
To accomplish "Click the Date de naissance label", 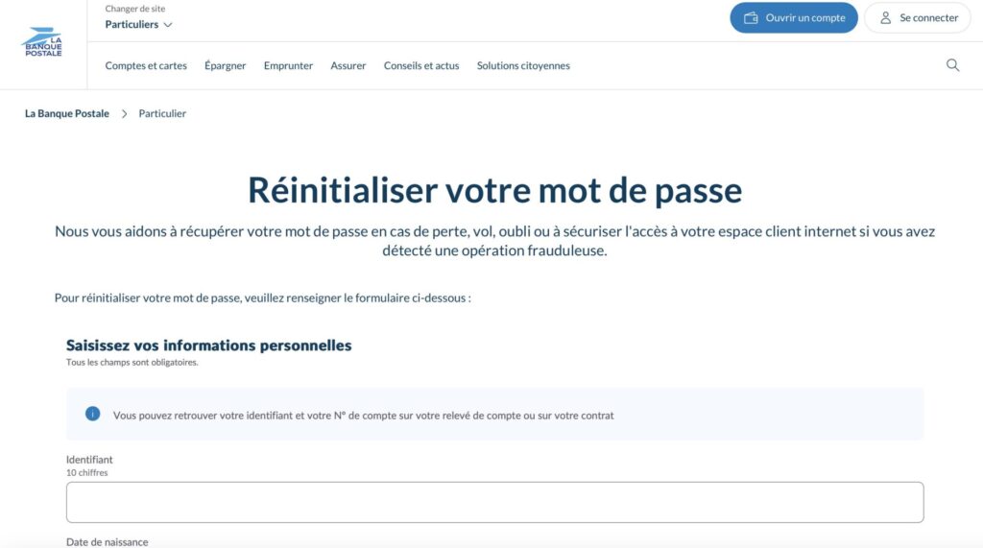I will pos(107,541).
